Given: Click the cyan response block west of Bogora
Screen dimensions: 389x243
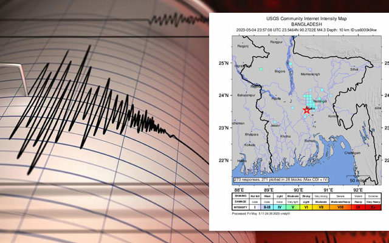Looking at the screenshot, I should (261, 69).
